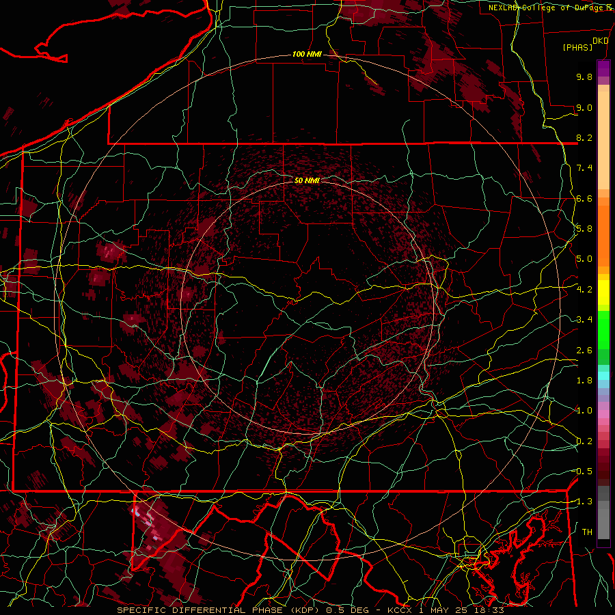The image size is (615, 615).
Task: Click the Specific Differential Phase KCCX caption
Action: click(x=310, y=610)
